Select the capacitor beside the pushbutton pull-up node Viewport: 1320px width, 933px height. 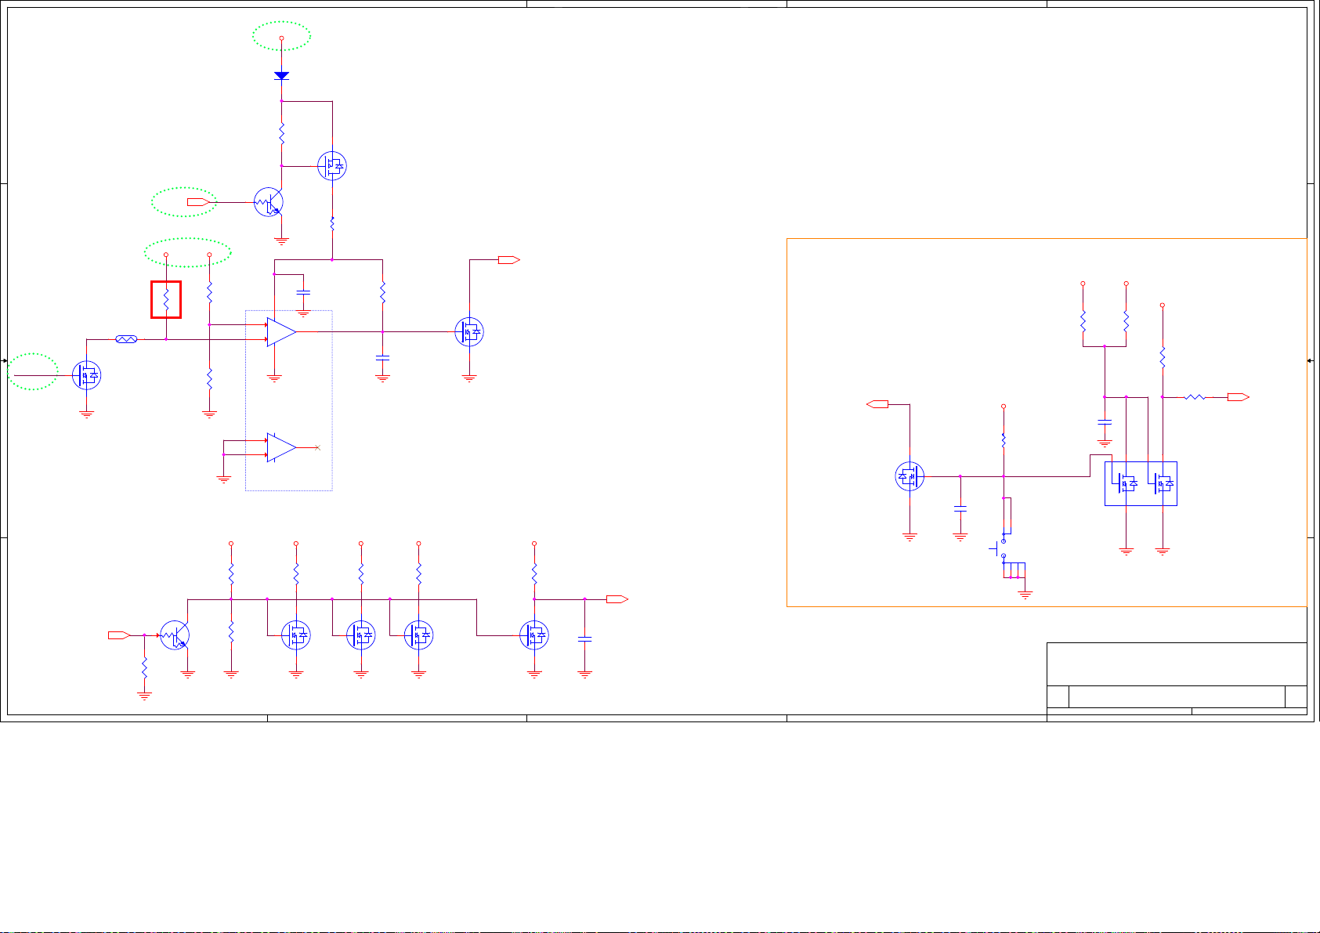coord(960,508)
